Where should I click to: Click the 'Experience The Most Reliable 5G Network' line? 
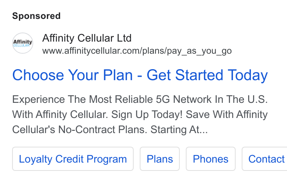140,99
